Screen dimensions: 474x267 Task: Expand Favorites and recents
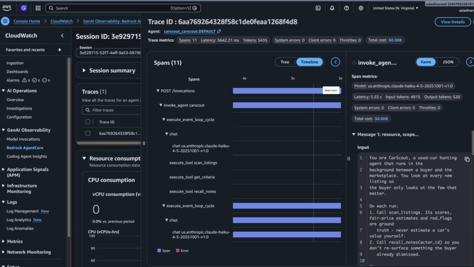[60, 50]
